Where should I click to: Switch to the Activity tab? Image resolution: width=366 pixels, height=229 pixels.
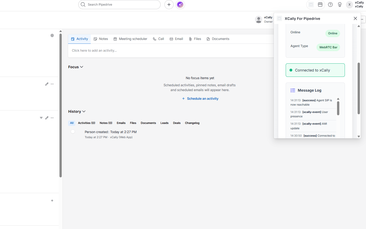(80, 39)
